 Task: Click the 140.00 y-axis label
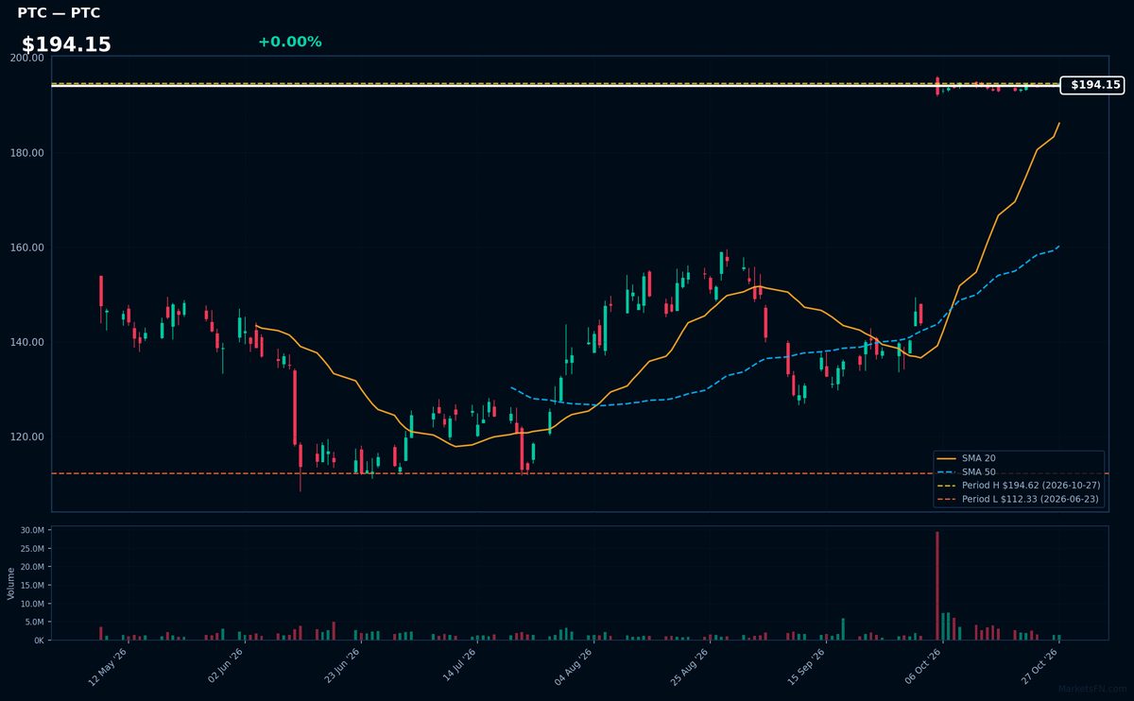coord(27,342)
